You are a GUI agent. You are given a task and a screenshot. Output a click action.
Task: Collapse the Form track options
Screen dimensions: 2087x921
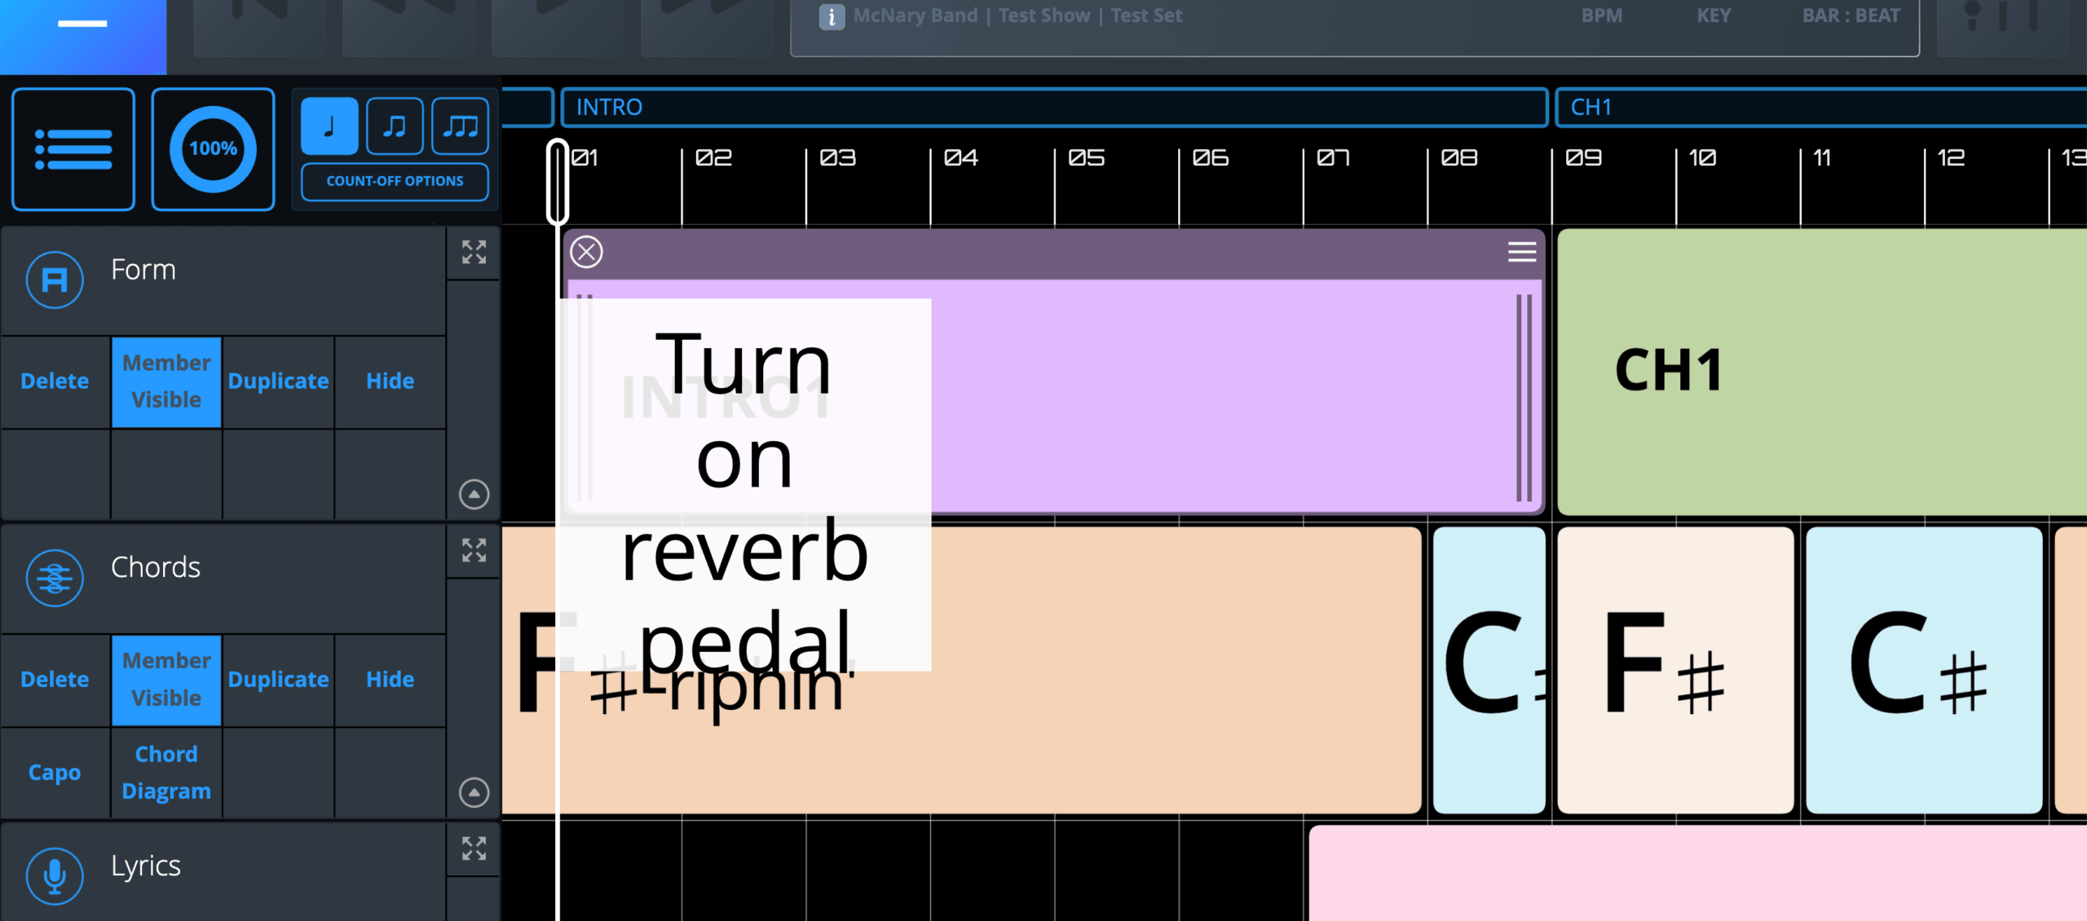pos(474,494)
